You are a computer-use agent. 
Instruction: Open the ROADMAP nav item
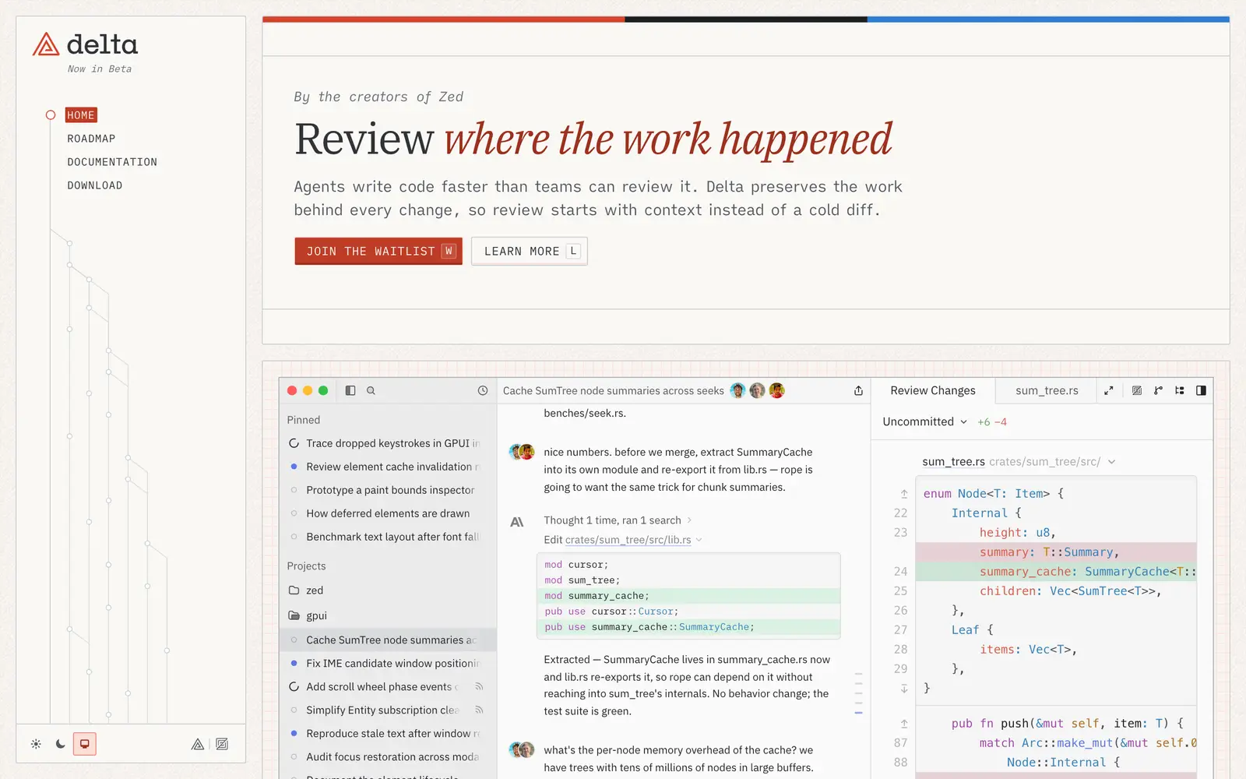91,139
